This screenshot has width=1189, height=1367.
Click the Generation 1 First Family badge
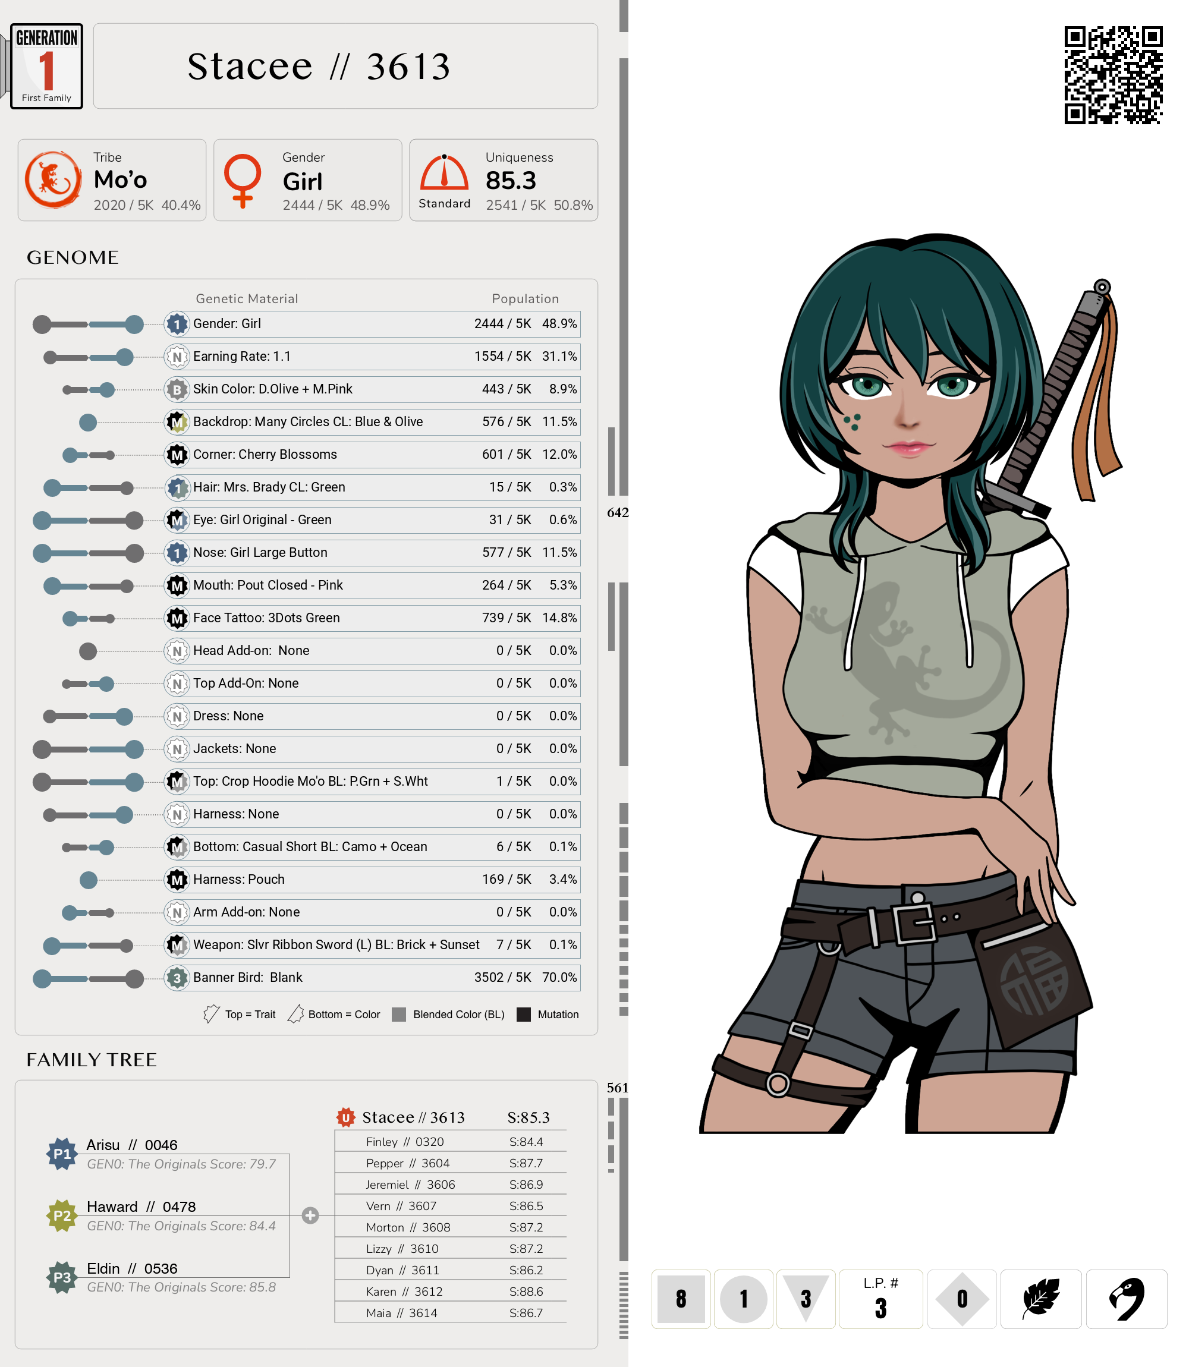point(46,67)
